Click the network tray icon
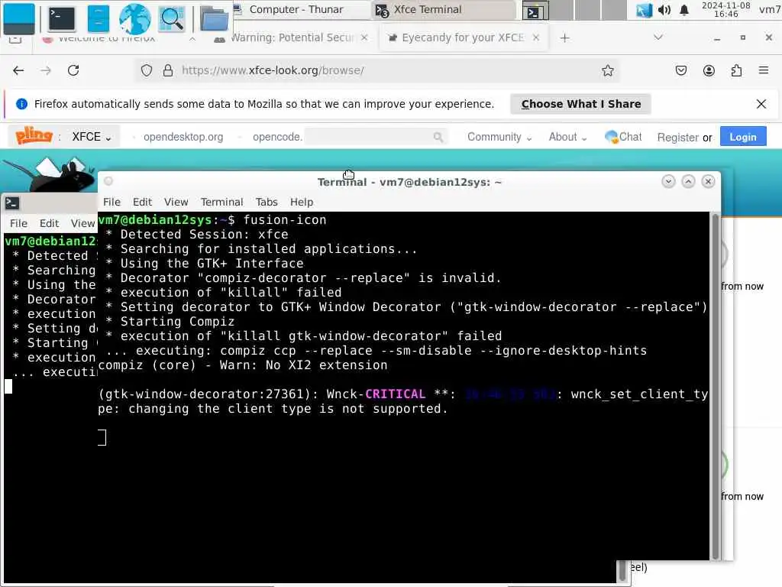This screenshot has height=587, width=782. [644, 10]
